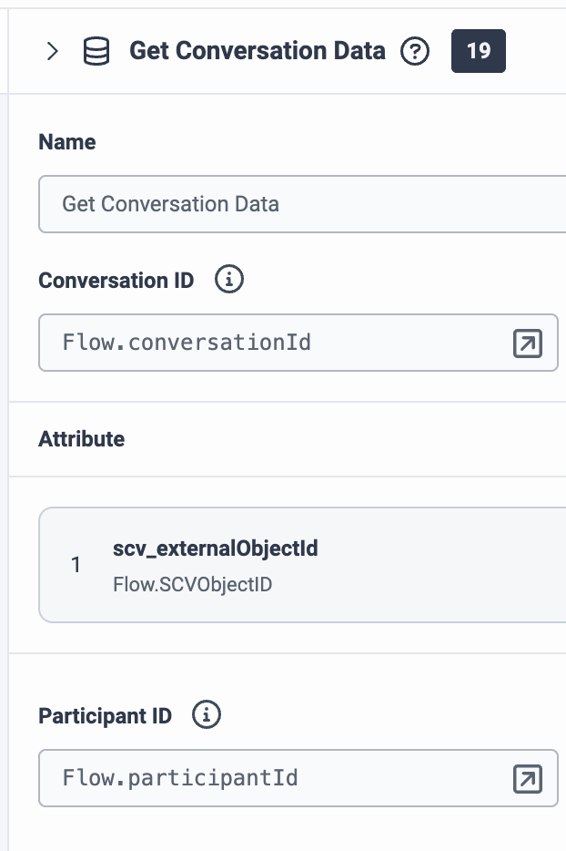Show info tooltip for Conversation ID

228,280
